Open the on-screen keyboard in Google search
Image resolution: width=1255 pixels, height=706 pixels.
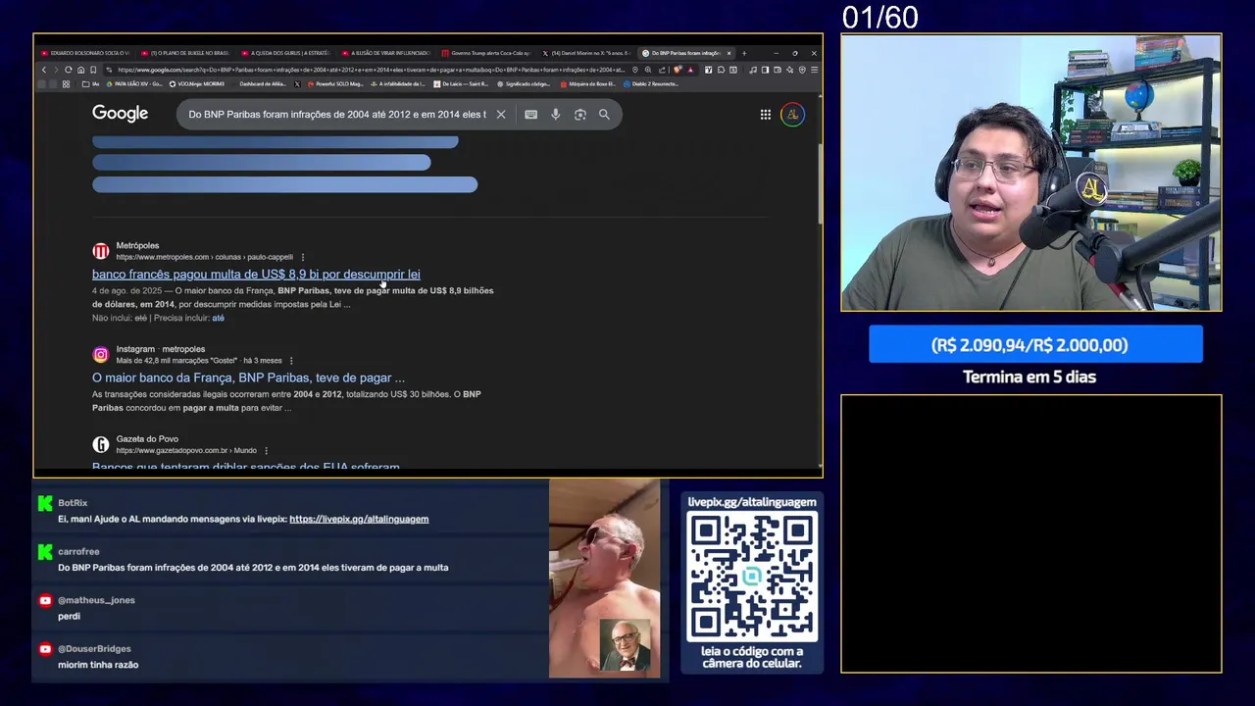[530, 115]
